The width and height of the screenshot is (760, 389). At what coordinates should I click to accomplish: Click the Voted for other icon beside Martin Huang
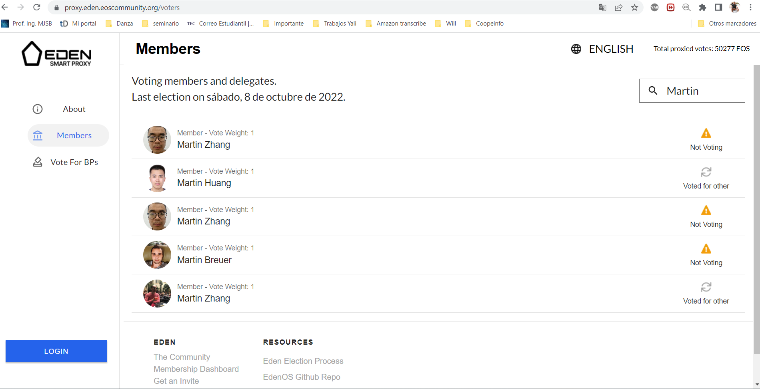click(706, 172)
